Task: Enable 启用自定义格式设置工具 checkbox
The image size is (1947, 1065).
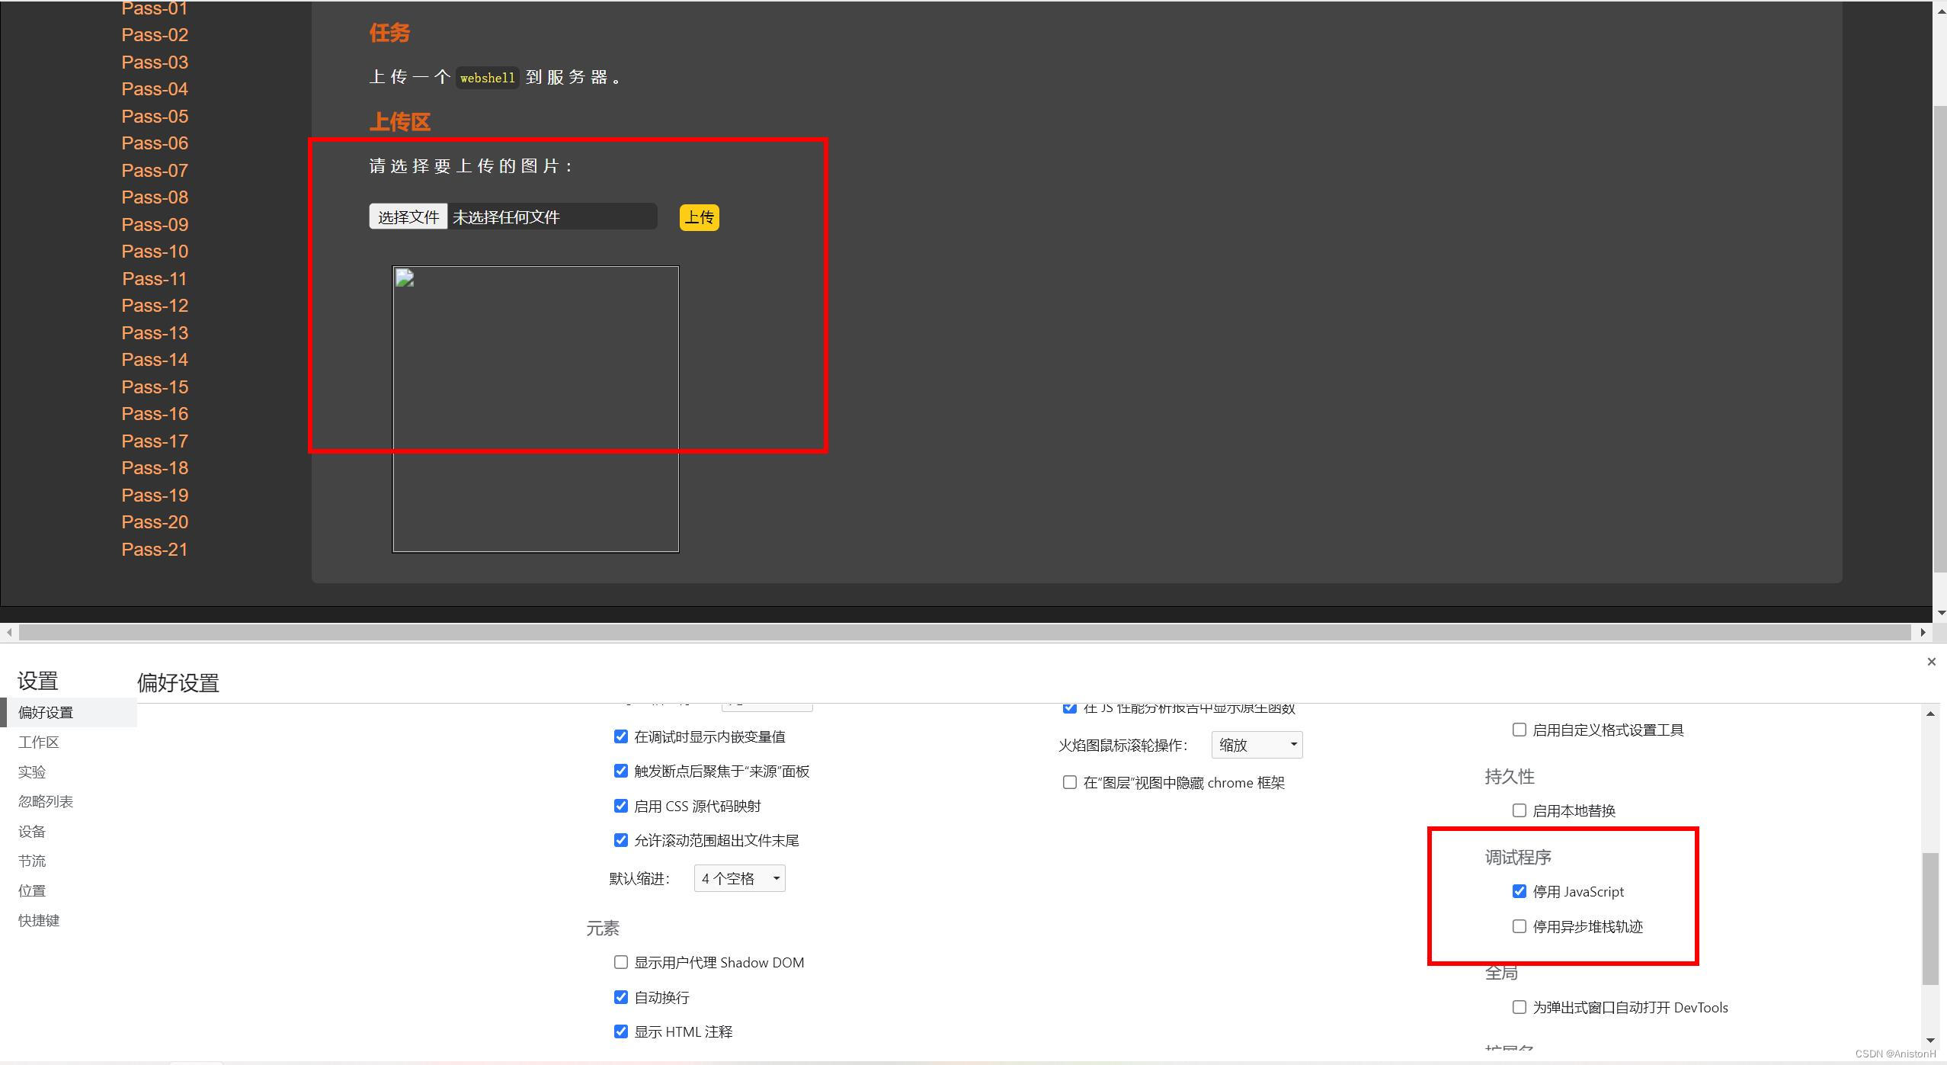Action: point(1519,730)
